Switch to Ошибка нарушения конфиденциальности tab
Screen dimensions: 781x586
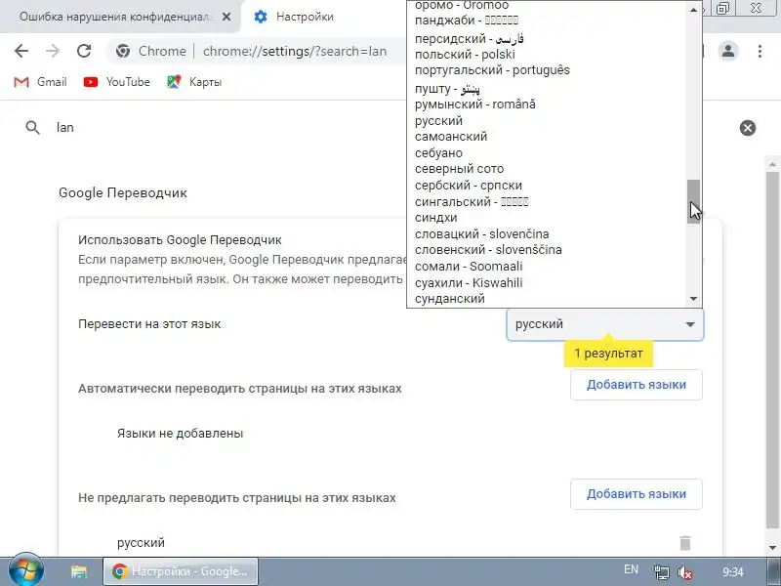coord(115,17)
